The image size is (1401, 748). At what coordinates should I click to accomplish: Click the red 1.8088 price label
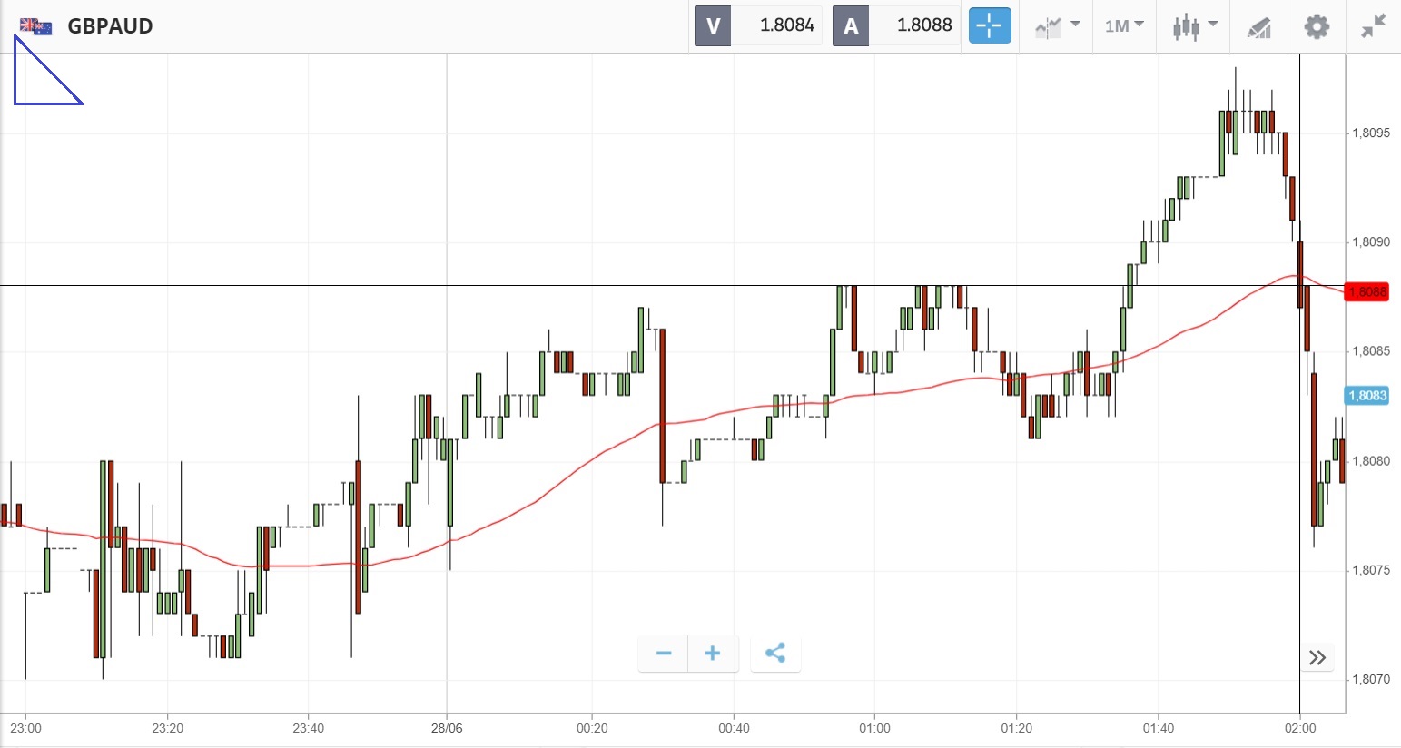(x=1366, y=292)
